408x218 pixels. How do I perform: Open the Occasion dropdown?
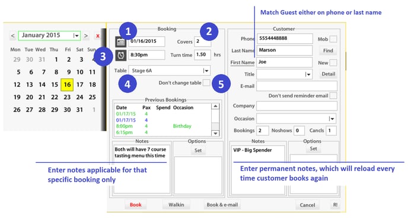pos(296,119)
